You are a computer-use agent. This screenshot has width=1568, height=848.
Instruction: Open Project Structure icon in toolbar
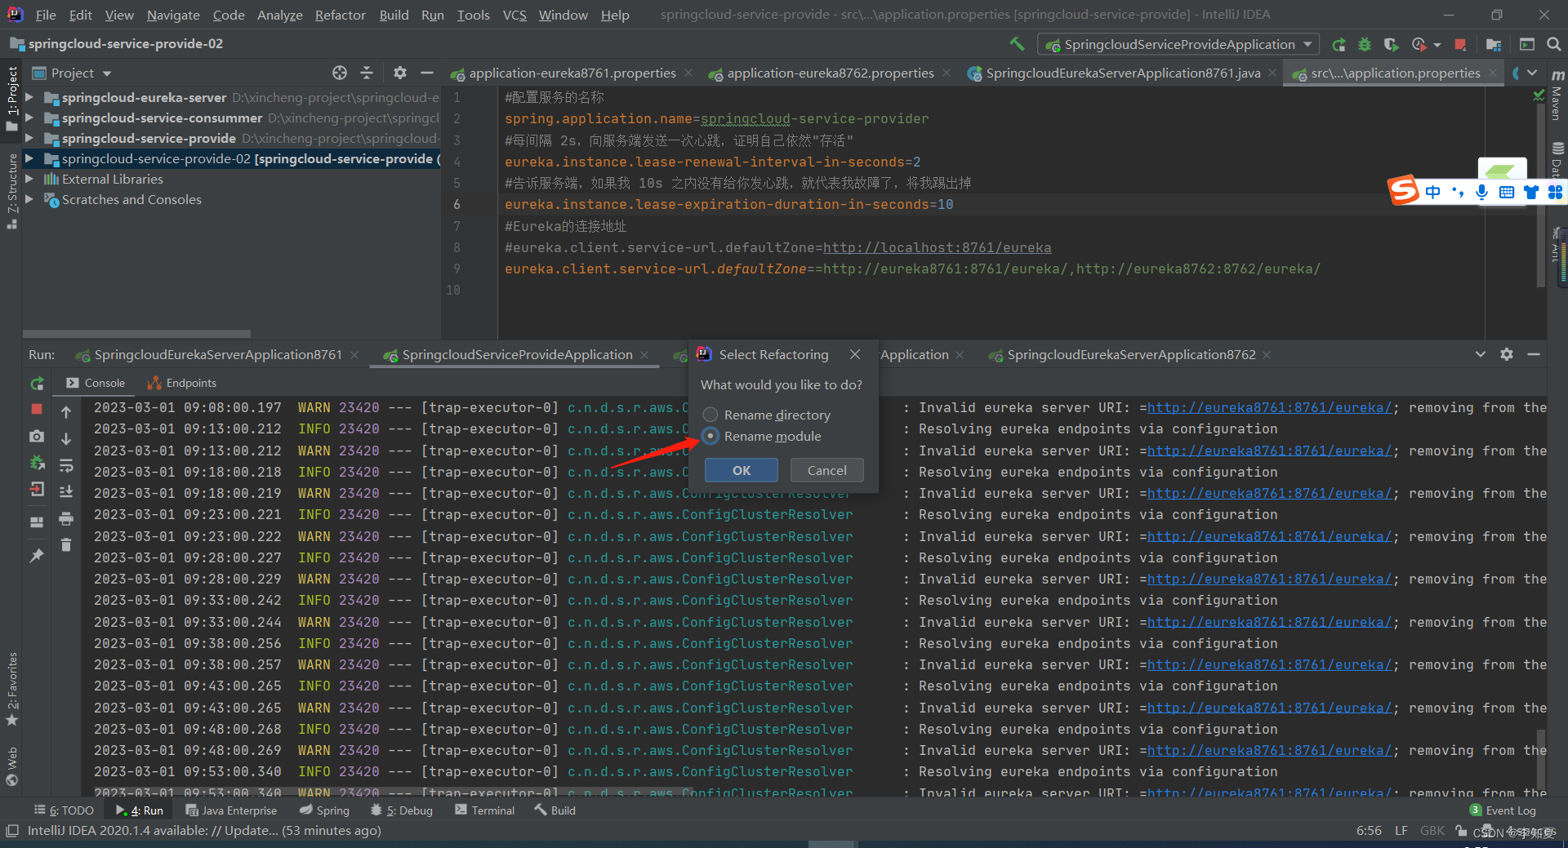pos(1494,44)
